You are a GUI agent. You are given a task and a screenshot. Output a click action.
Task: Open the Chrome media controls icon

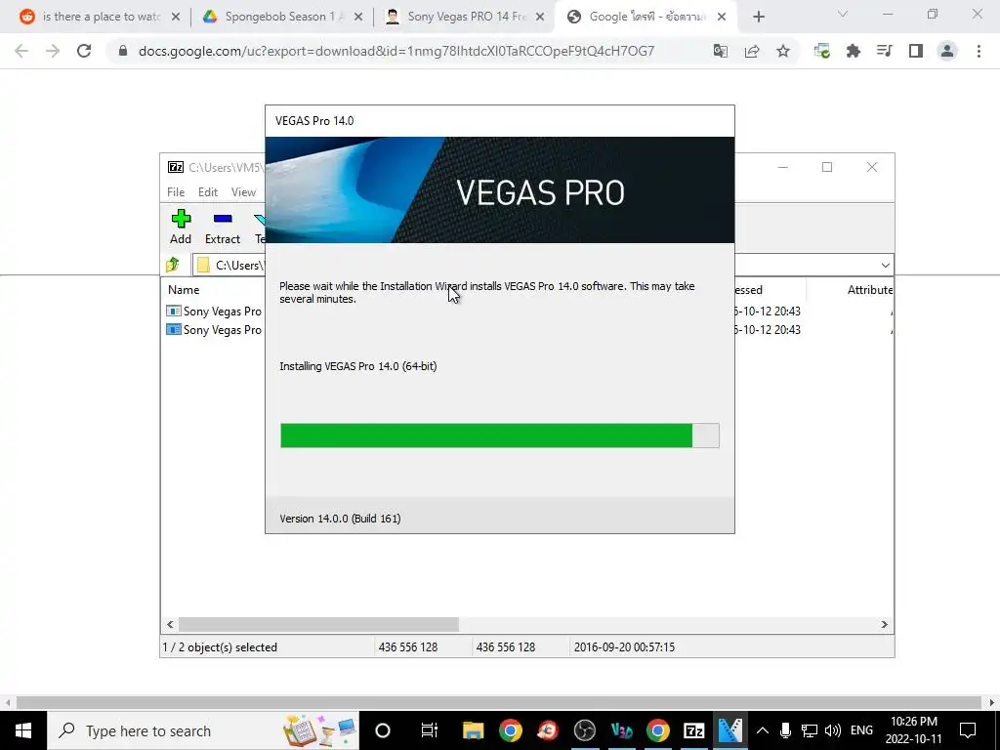885,51
